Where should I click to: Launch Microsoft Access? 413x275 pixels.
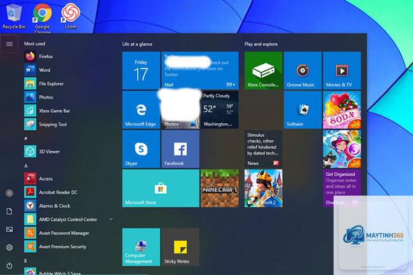69,178
